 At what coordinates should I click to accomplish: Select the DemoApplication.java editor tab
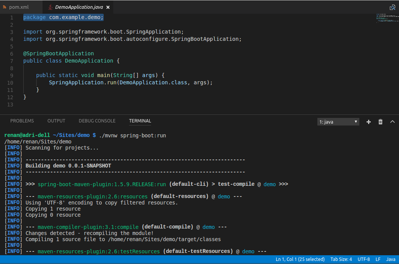pyautogui.click(x=78, y=7)
